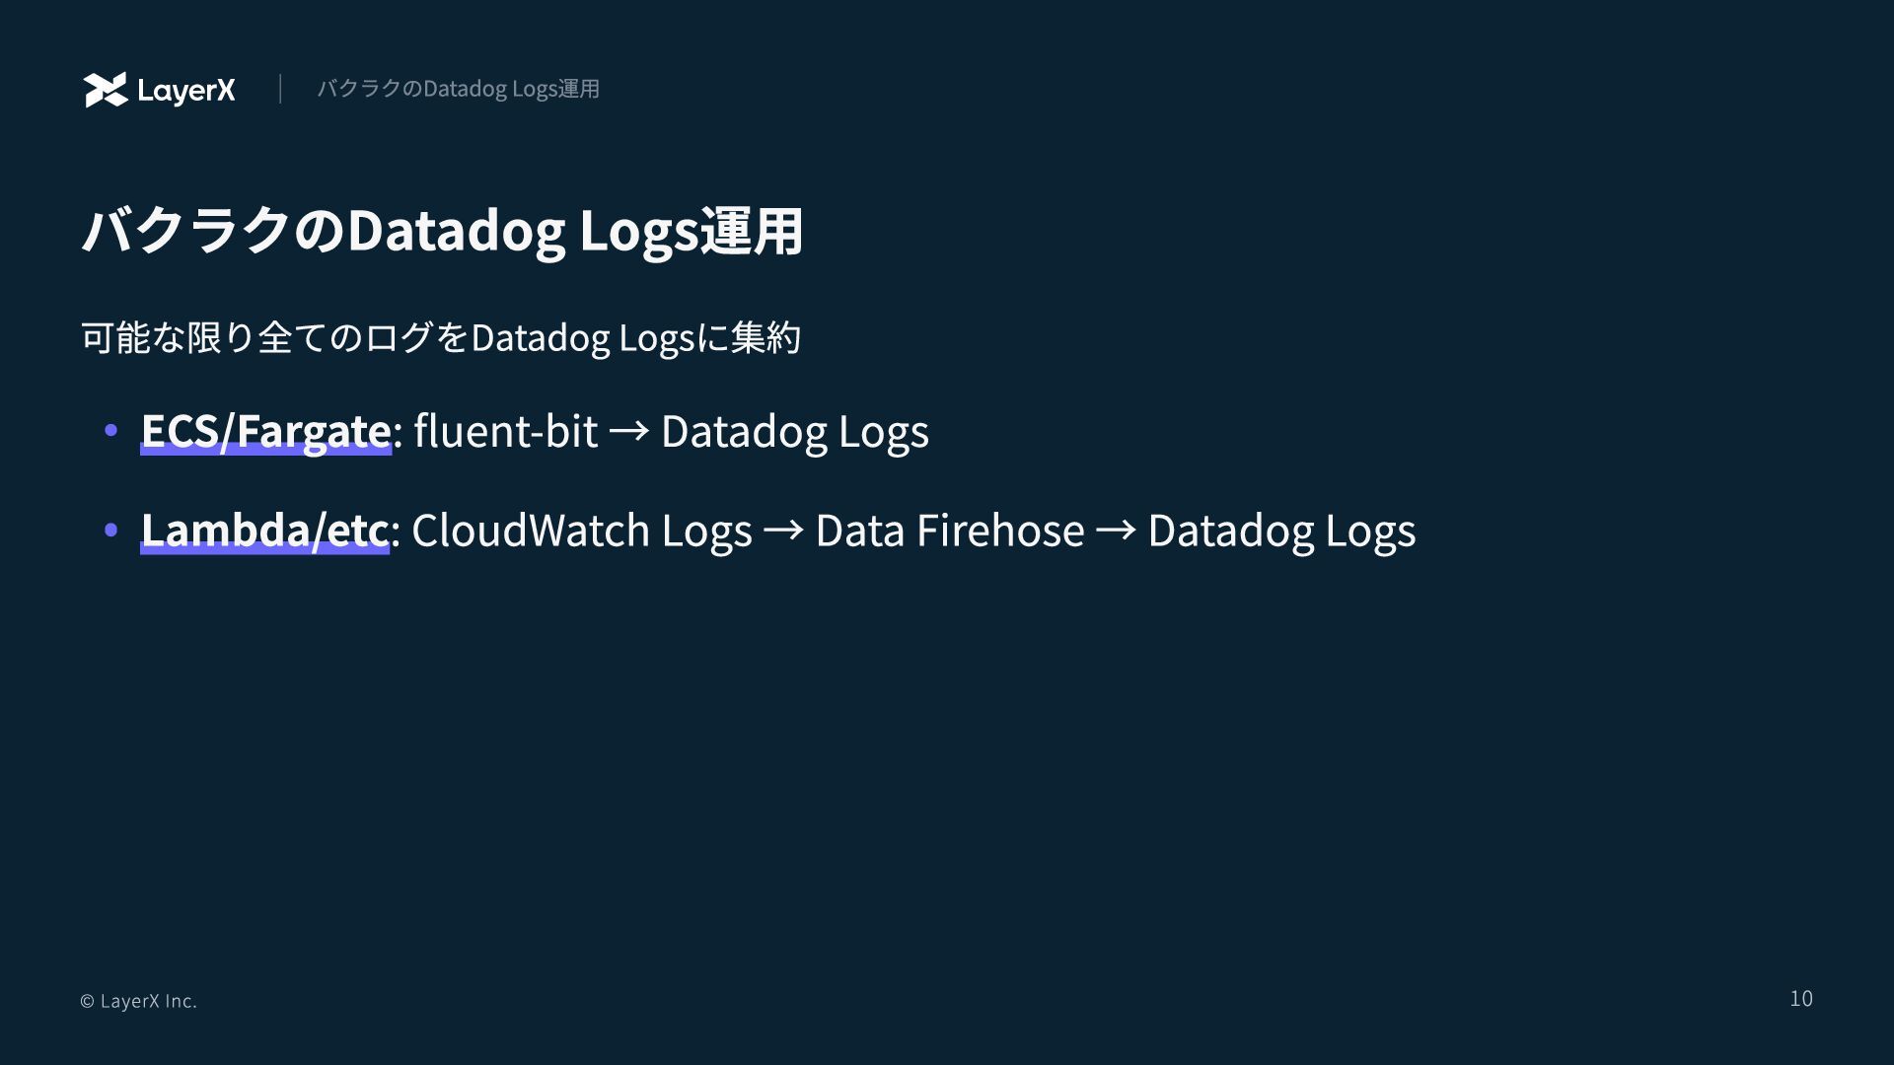The image size is (1894, 1065).
Task: Click the vertical divider line in header
Action: pyautogui.click(x=280, y=89)
